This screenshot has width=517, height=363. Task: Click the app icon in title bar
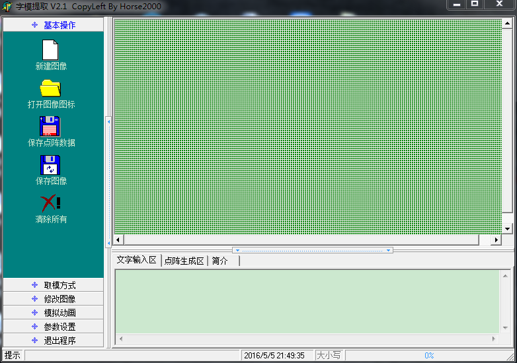(x=7, y=7)
